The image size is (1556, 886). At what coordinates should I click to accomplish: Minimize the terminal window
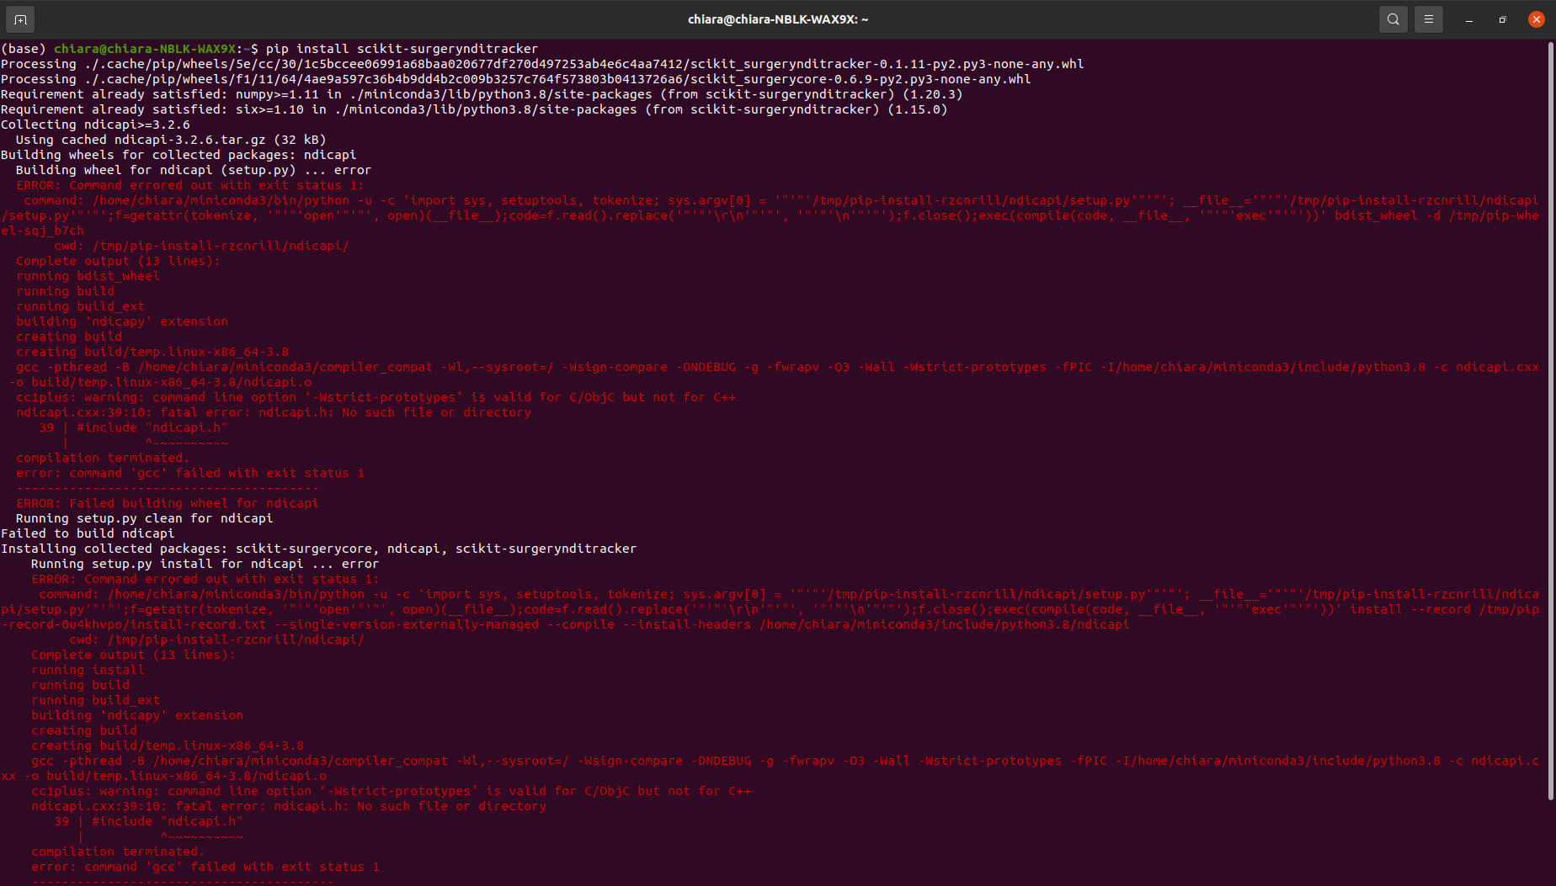coord(1468,19)
